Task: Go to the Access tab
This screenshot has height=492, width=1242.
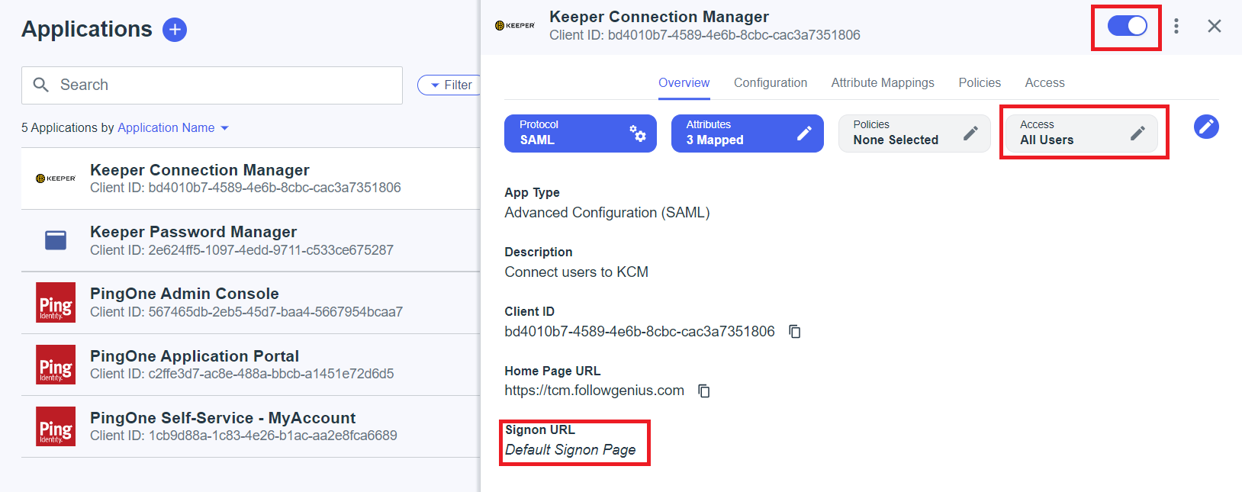Action: (1044, 83)
